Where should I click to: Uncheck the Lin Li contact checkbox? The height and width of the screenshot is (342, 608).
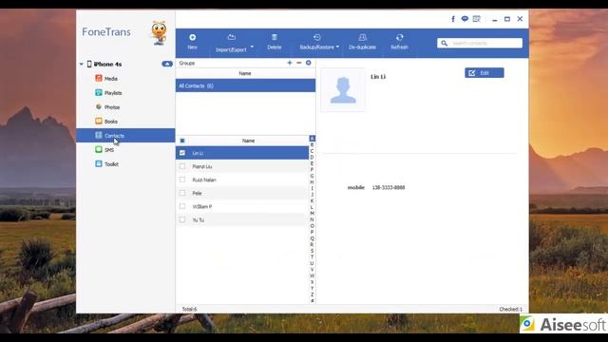coord(182,153)
